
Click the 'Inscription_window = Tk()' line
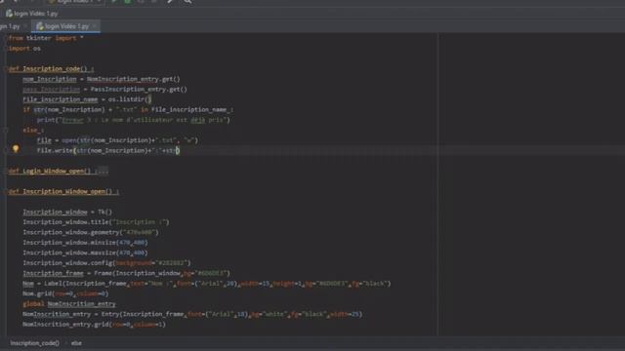tap(67, 213)
